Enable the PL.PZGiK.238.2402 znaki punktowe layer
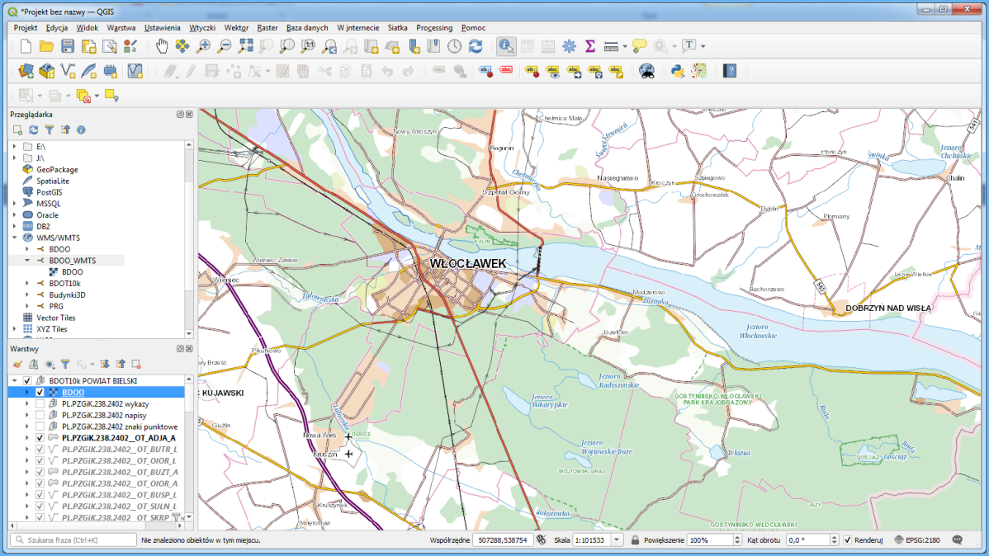This screenshot has height=556, width=989. [40, 426]
